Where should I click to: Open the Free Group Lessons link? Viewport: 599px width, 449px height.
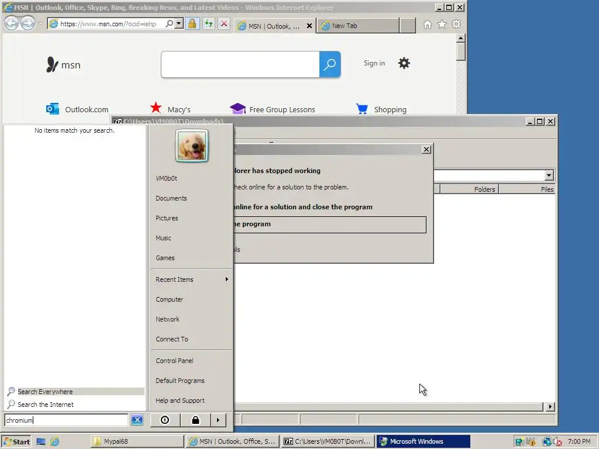273,109
